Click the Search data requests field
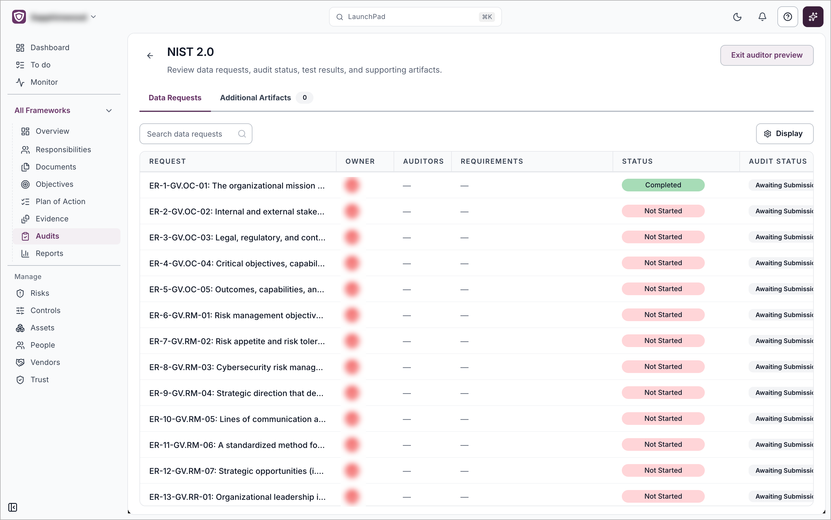The image size is (831, 520). coord(196,134)
